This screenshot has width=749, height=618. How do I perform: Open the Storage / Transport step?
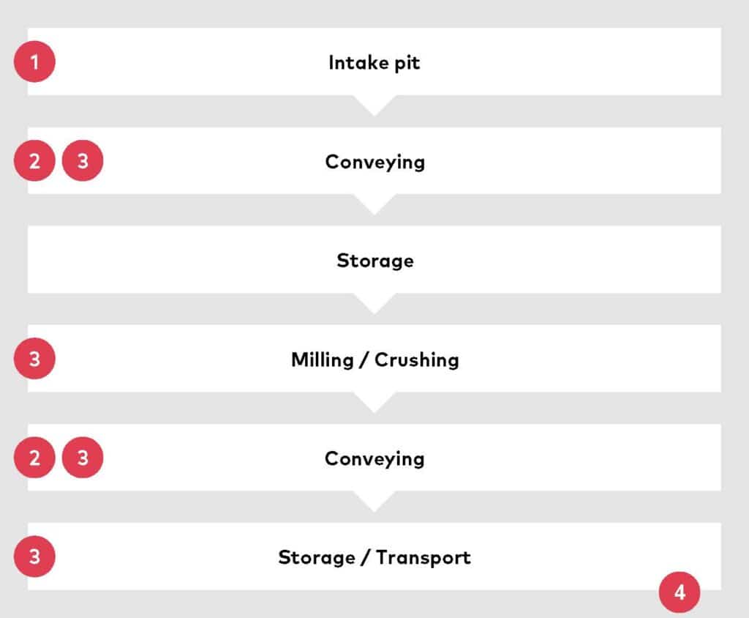point(374,556)
